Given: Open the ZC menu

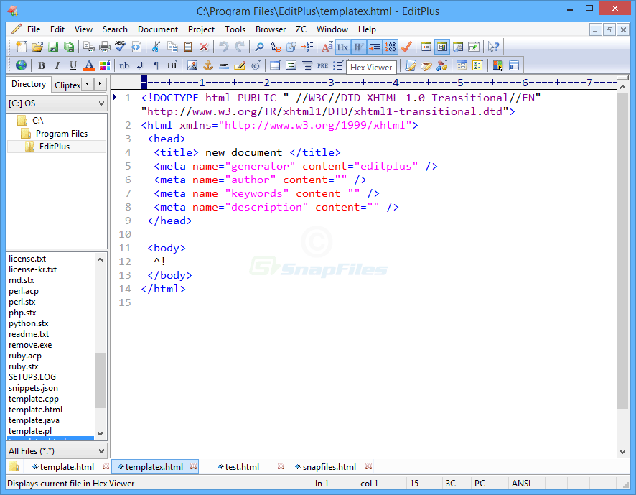Looking at the screenshot, I should click(301, 29).
